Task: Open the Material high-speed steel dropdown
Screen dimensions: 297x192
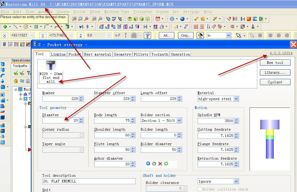Action: point(236,99)
